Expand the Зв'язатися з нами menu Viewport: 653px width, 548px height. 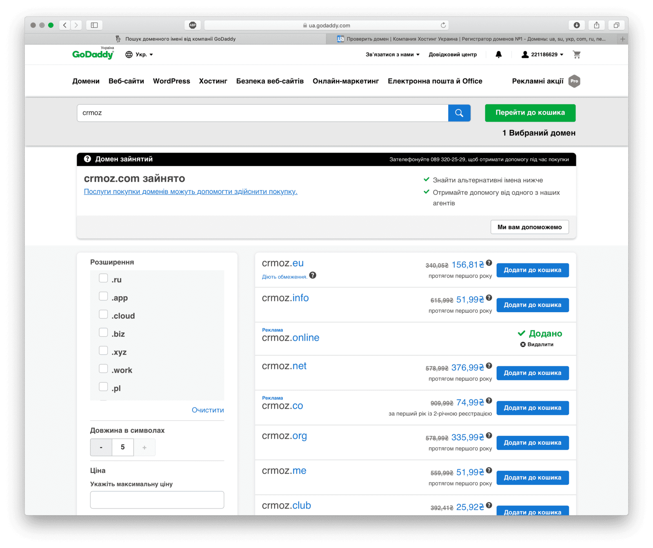point(392,55)
